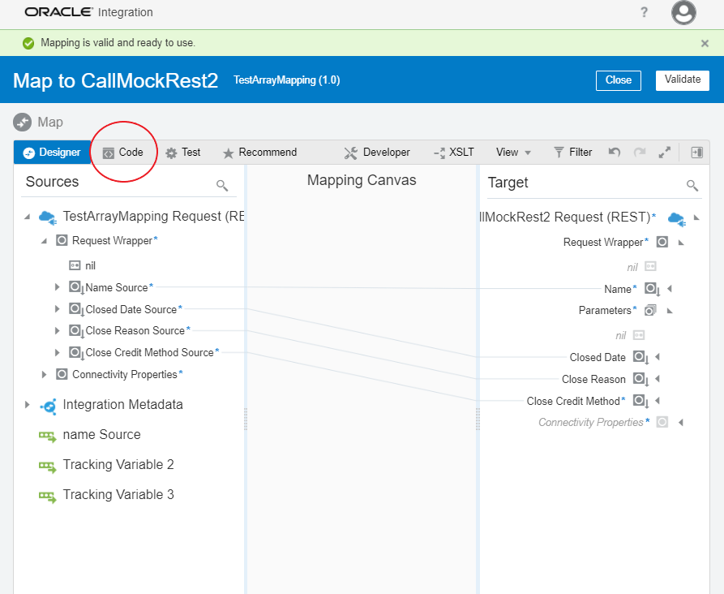Screen dimensions: 724x594
Task: Open the Filter options
Action: pos(572,153)
